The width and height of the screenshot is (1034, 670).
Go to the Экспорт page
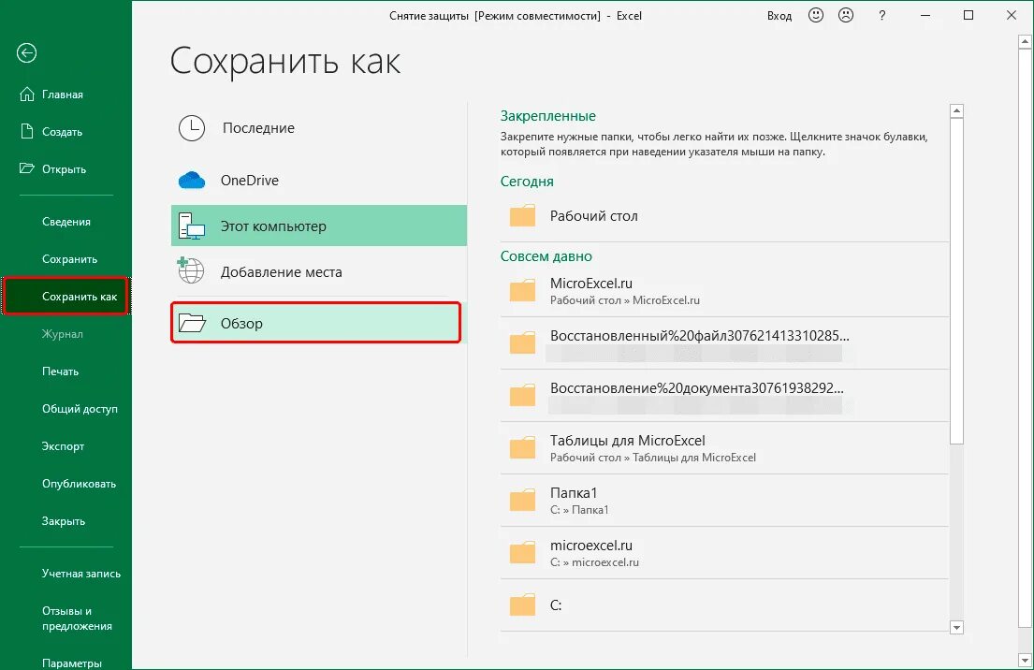tap(63, 446)
